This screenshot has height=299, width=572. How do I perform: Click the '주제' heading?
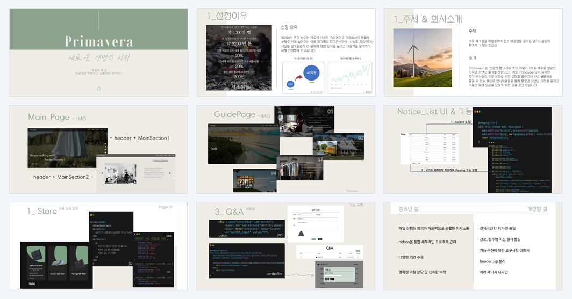(x=473, y=31)
